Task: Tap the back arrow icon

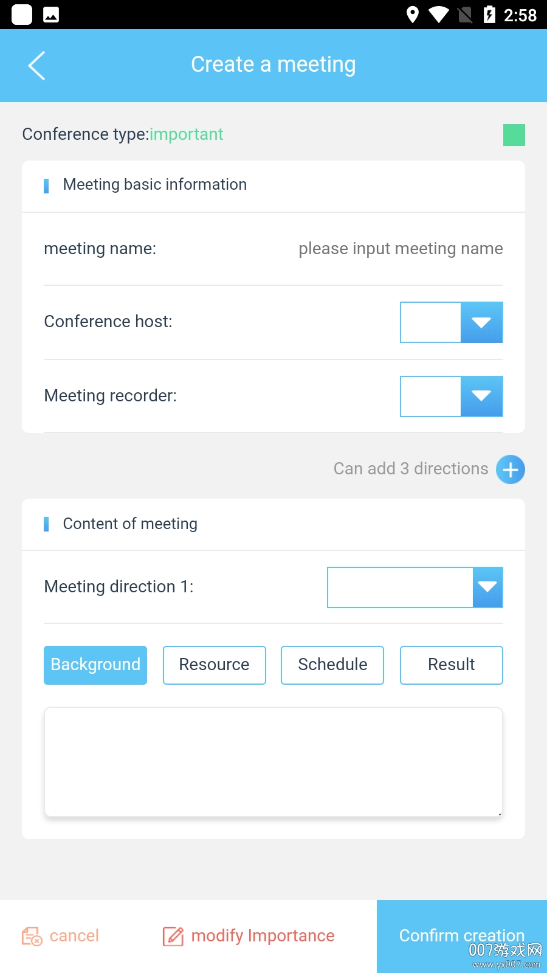Action: [x=37, y=66]
